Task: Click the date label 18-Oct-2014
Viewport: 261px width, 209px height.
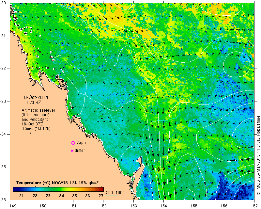Action: click(35, 97)
